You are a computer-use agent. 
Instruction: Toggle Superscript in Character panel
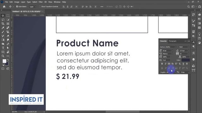(x=176, y=64)
